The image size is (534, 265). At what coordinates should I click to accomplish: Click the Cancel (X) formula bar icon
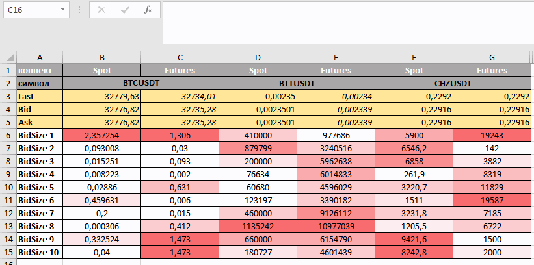101,10
